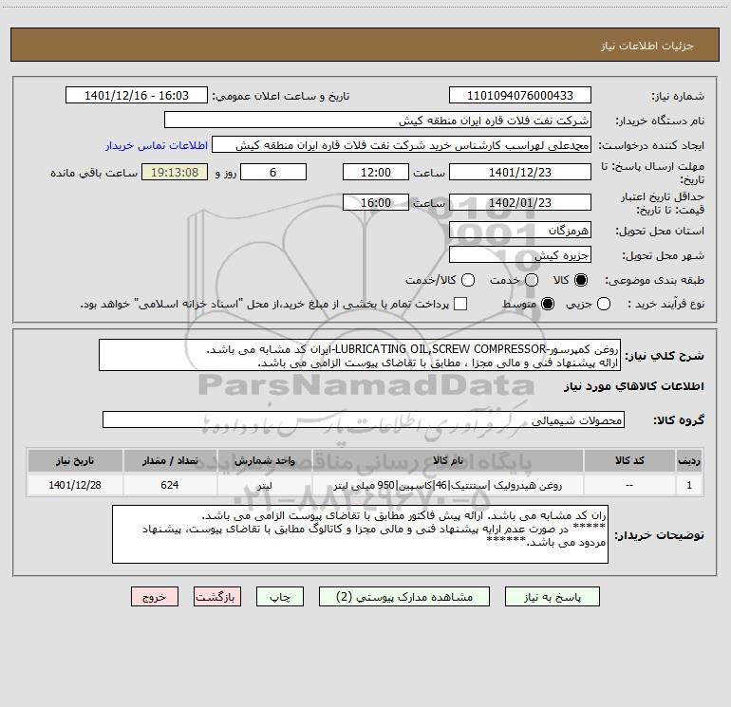
Task: Click the واحد شمارش column header
Action: [264, 460]
